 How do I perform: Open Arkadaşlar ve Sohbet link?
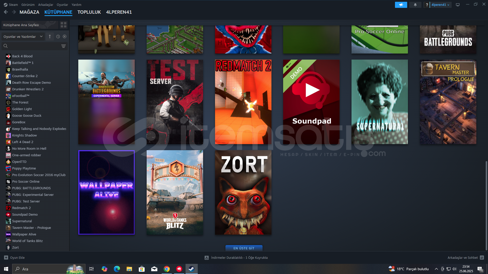463,258
